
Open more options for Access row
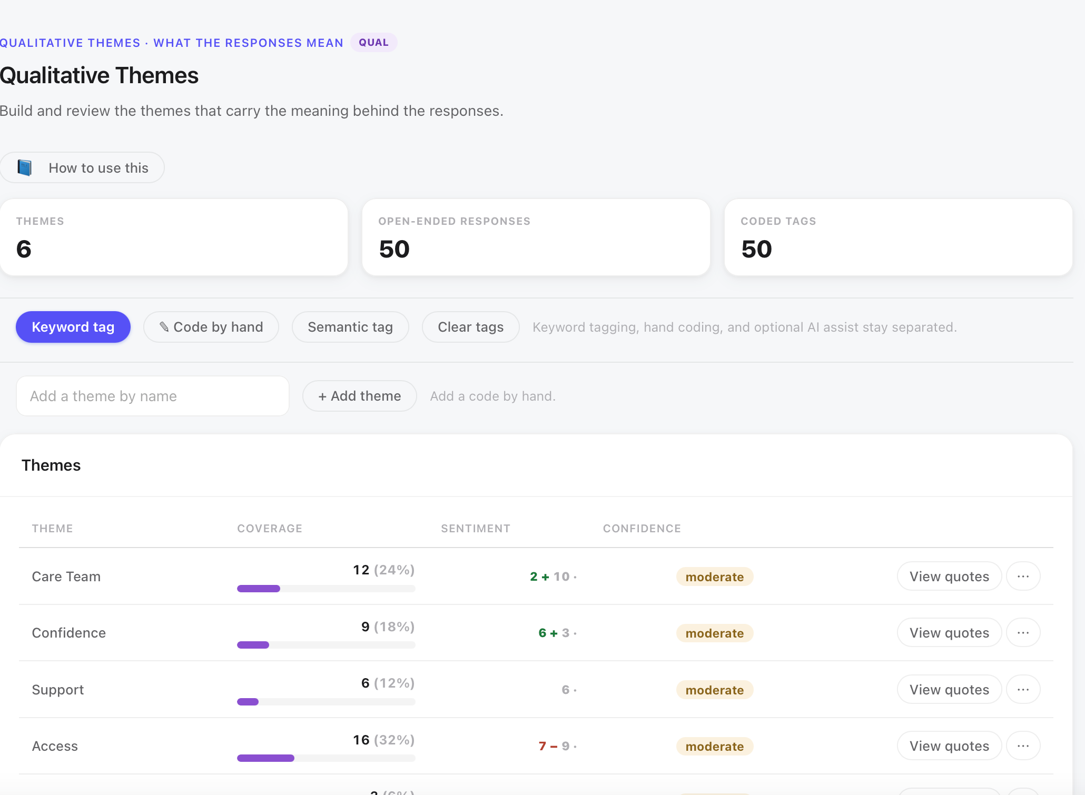[x=1023, y=746]
